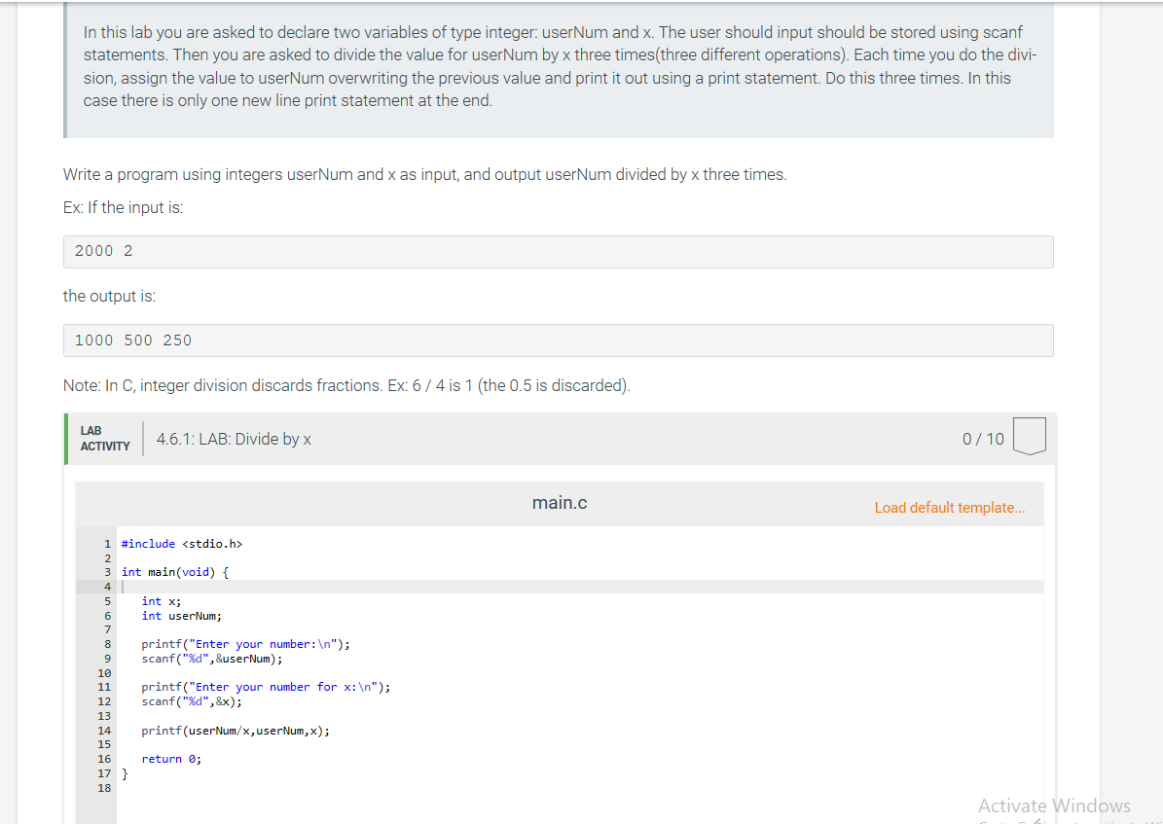Click the example input box showing 2000 2

point(558,250)
